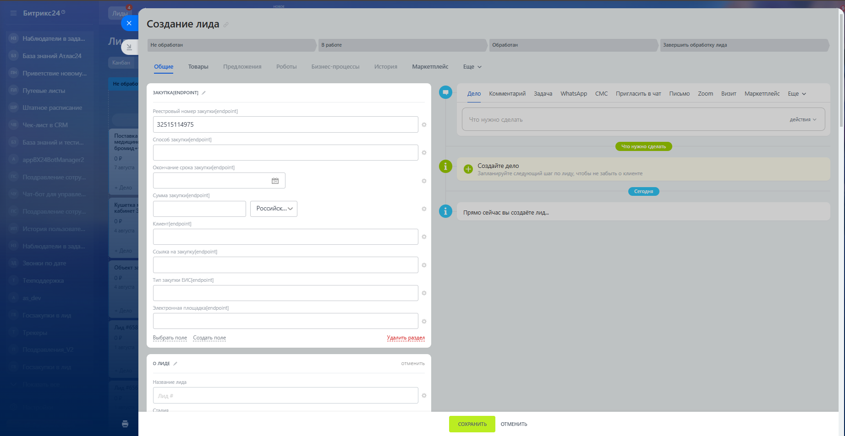Click the Удалить раздел link
This screenshot has width=845, height=436.
tap(406, 338)
